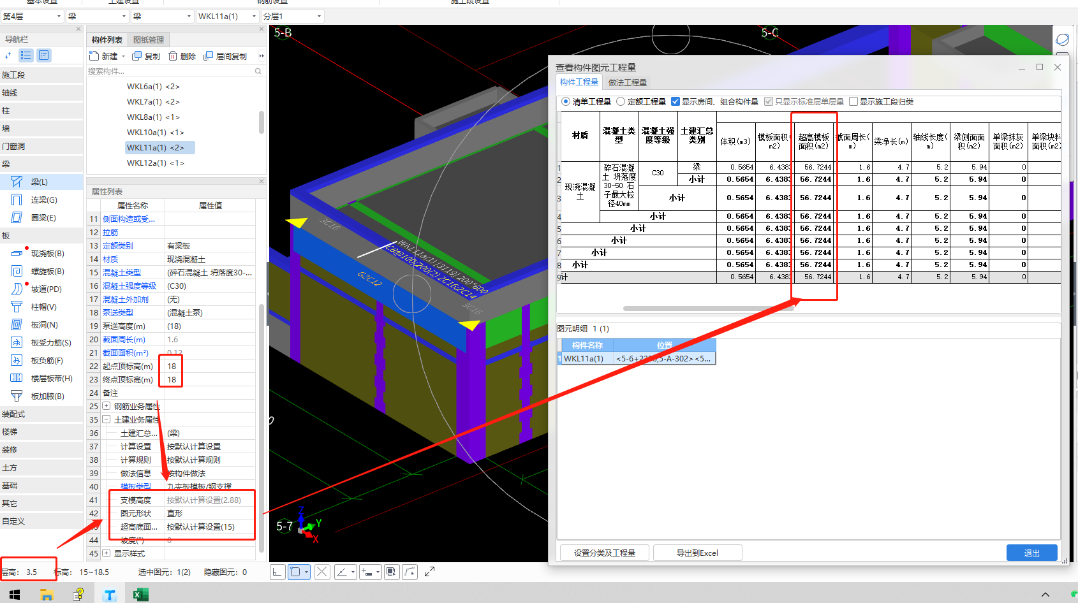Select the 梁(L) beam tool
The width and height of the screenshot is (1078, 603).
pos(38,182)
